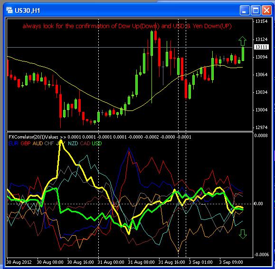275x269 pixels.
Task: Click the GBP legend label
Action: click(26, 143)
